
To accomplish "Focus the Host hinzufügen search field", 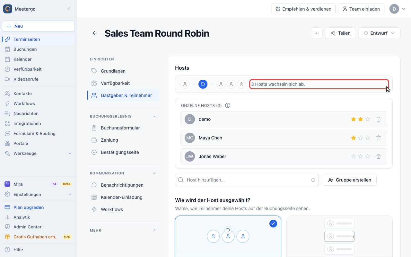I will point(247,180).
